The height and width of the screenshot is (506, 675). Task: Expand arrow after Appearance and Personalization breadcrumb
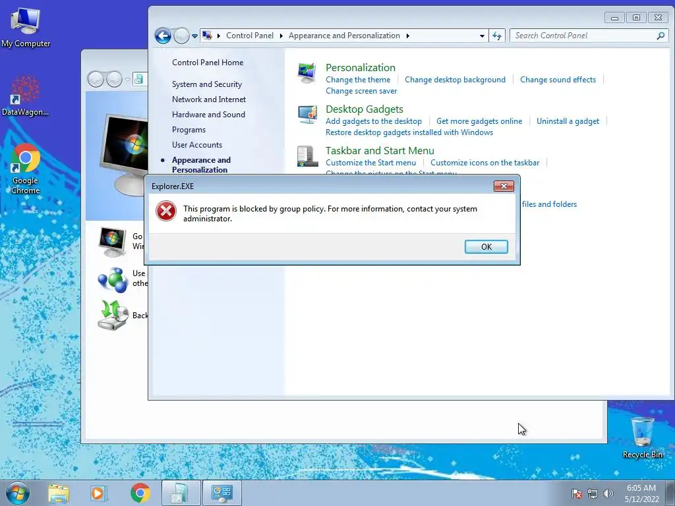407,36
